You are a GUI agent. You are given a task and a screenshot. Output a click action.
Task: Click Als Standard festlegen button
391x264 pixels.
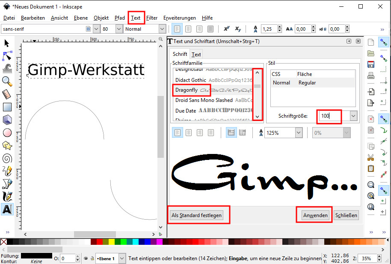[x=196, y=215]
